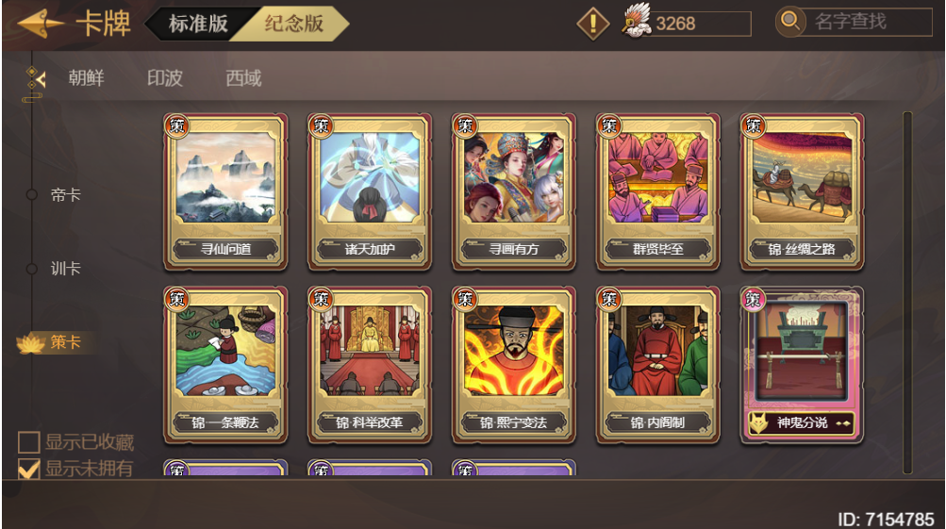Click the fox icon on 神鬼分说 label
The image size is (946, 529).
click(x=757, y=423)
